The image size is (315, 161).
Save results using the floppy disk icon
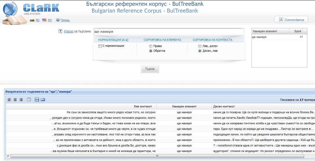pos(37,100)
